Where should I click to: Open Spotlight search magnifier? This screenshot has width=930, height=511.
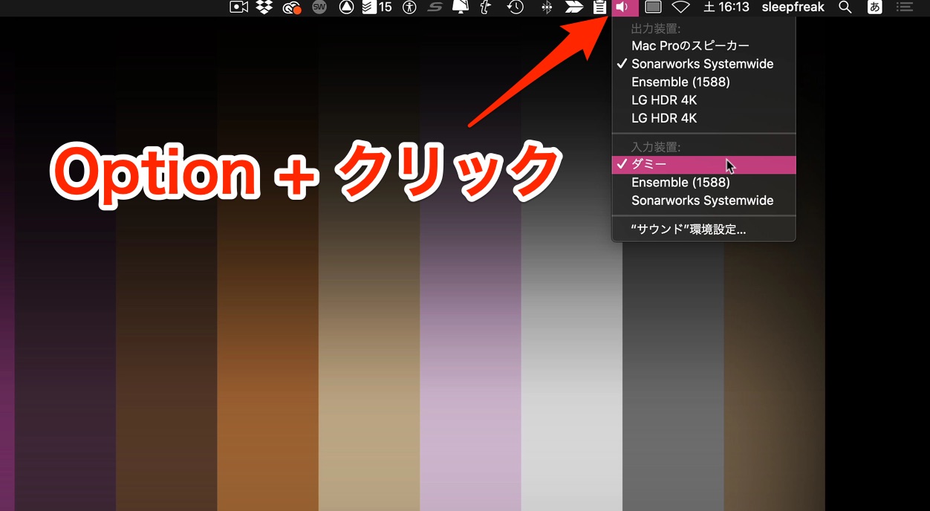(x=845, y=7)
